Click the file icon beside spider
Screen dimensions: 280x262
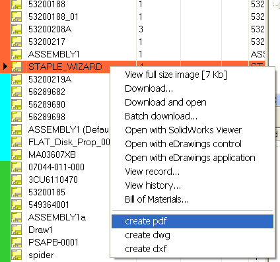(17, 255)
